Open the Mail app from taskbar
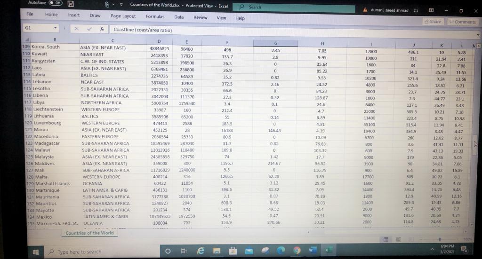 coord(249,251)
